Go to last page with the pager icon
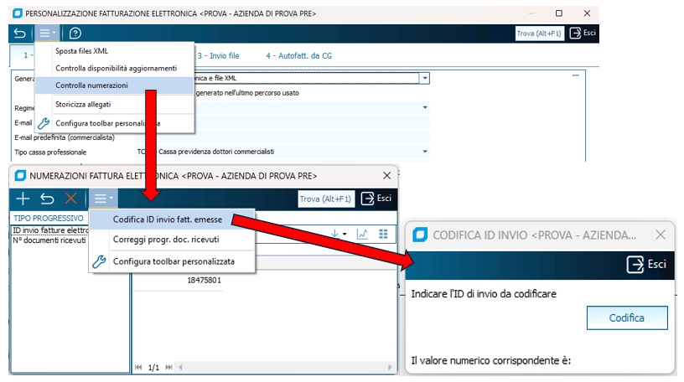This screenshot has height=382, width=684. [x=168, y=367]
